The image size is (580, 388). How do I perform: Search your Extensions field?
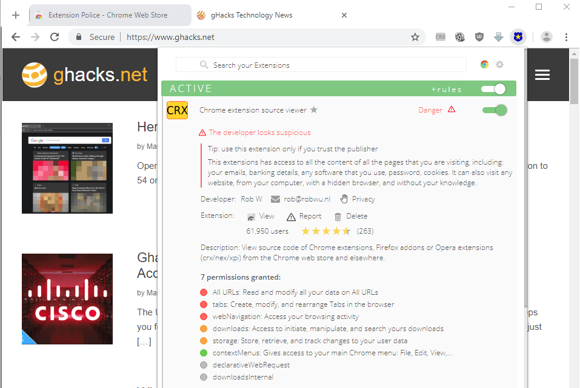[321, 65]
